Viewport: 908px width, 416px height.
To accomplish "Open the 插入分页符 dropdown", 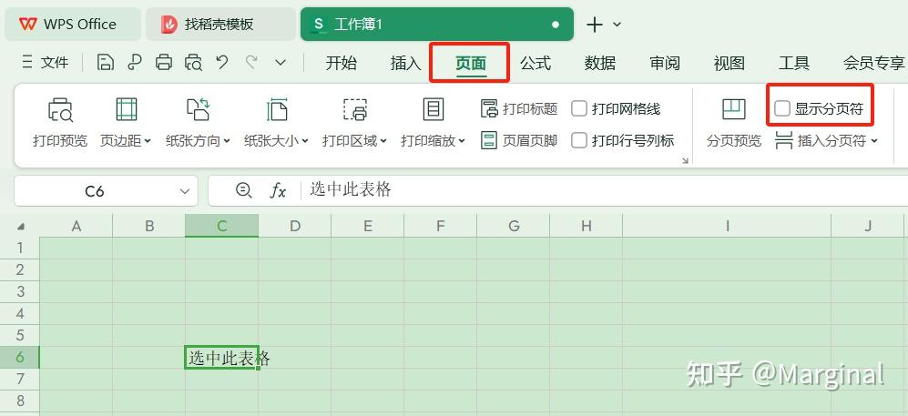I will point(826,140).
